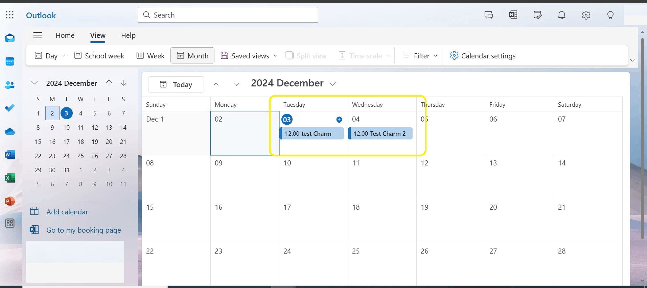This screenshot has width=647, height=288.
Task: Switch to Month view
Action: [x=192, y=55]
